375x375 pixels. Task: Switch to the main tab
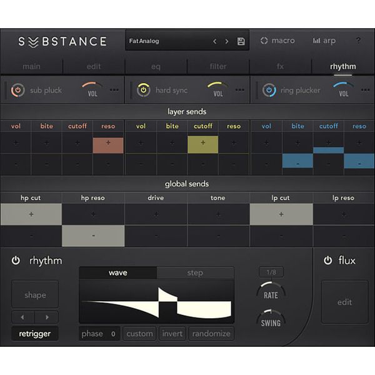pyautogui.click(x=31, y=66)
